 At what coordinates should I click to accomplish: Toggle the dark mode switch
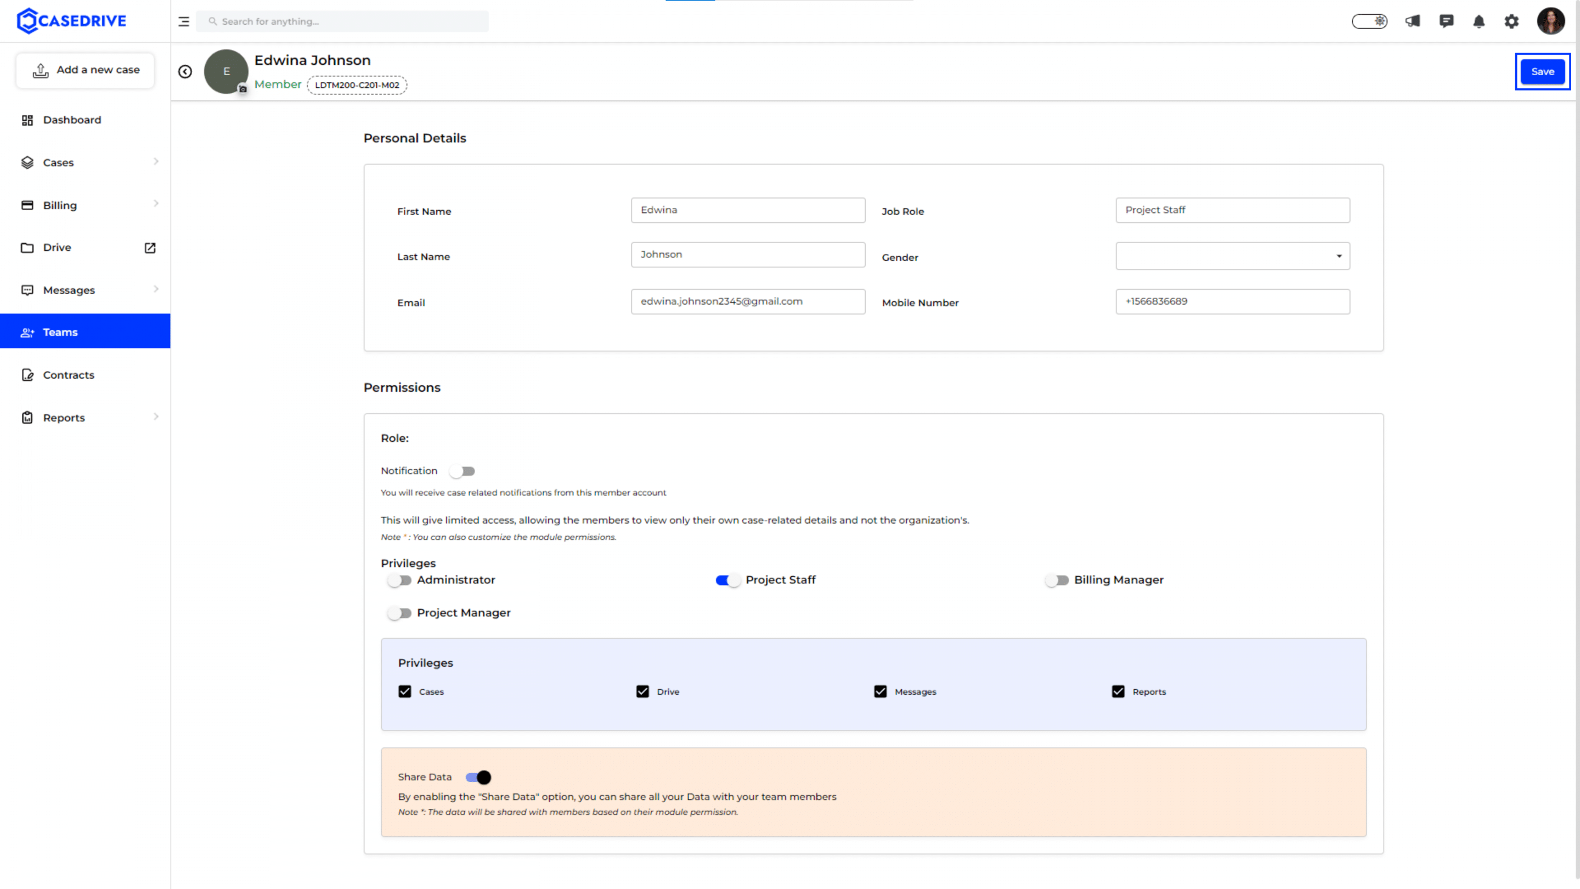coord(1370,21)
